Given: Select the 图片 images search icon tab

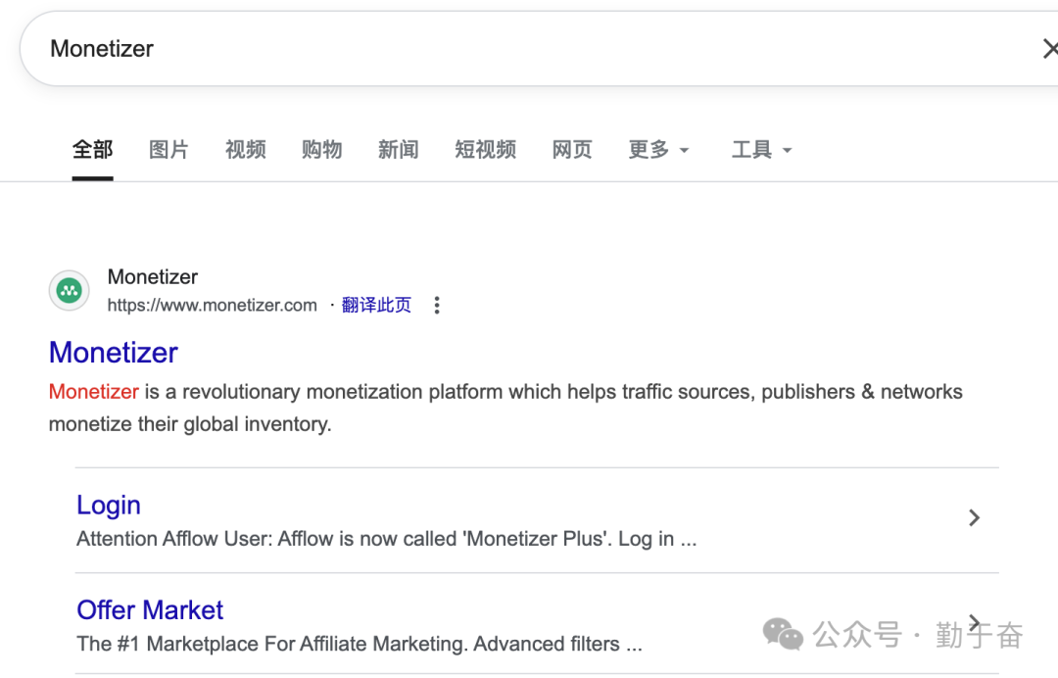Looking at the screenshot, I should click(x=168, y=149).
